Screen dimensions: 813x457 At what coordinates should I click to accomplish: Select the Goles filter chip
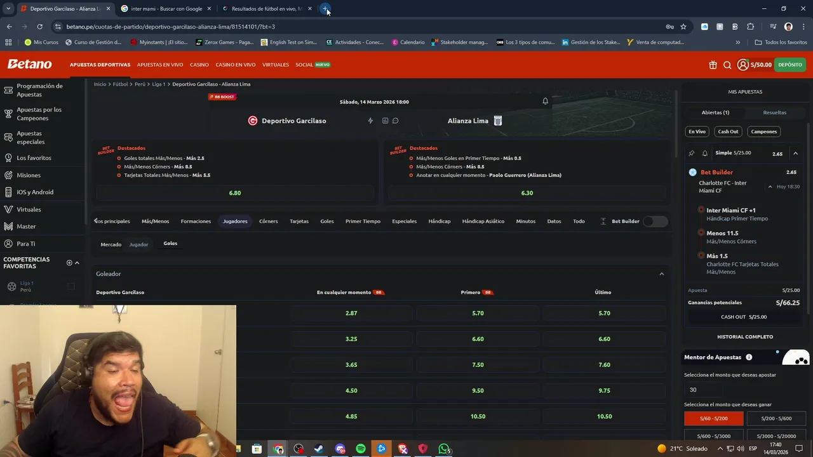click(170, 243)
